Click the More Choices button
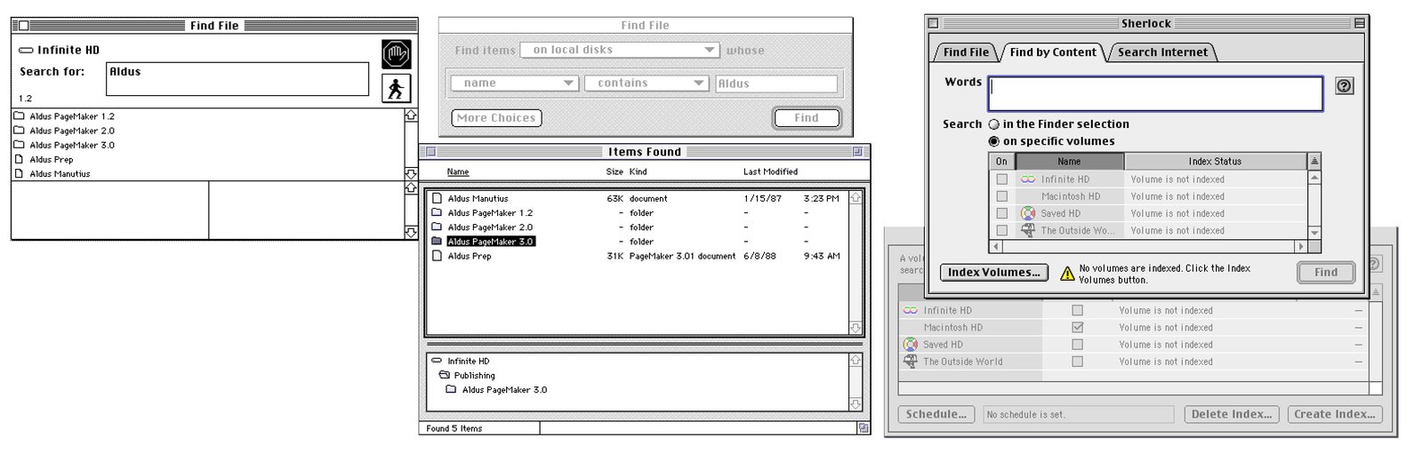 (x=496, y=118)
